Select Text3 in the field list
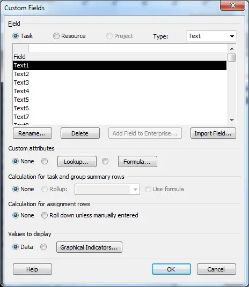This screenshot has height=287, width=249. (x=120, y=82)
